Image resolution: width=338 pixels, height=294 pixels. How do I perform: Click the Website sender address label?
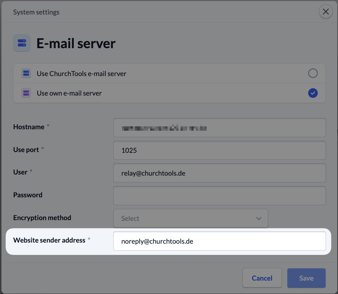49,240
